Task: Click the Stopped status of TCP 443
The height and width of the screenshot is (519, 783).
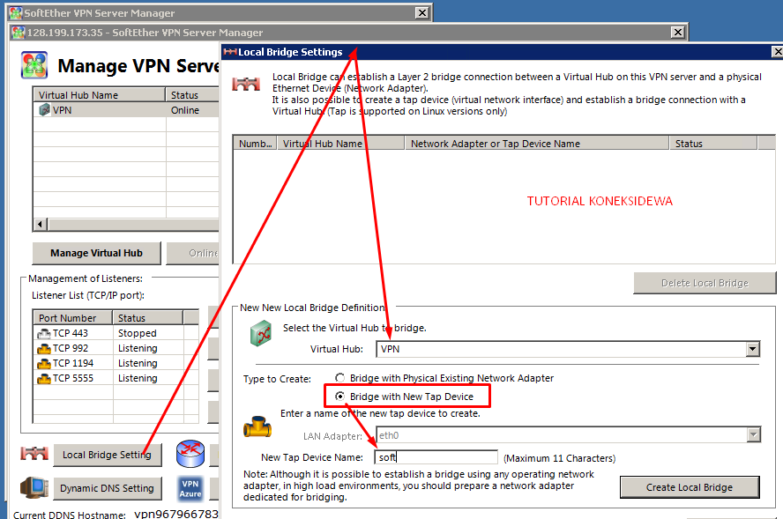Action: click(x=138, y=333)
